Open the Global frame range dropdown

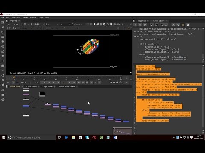pos(25,82)
